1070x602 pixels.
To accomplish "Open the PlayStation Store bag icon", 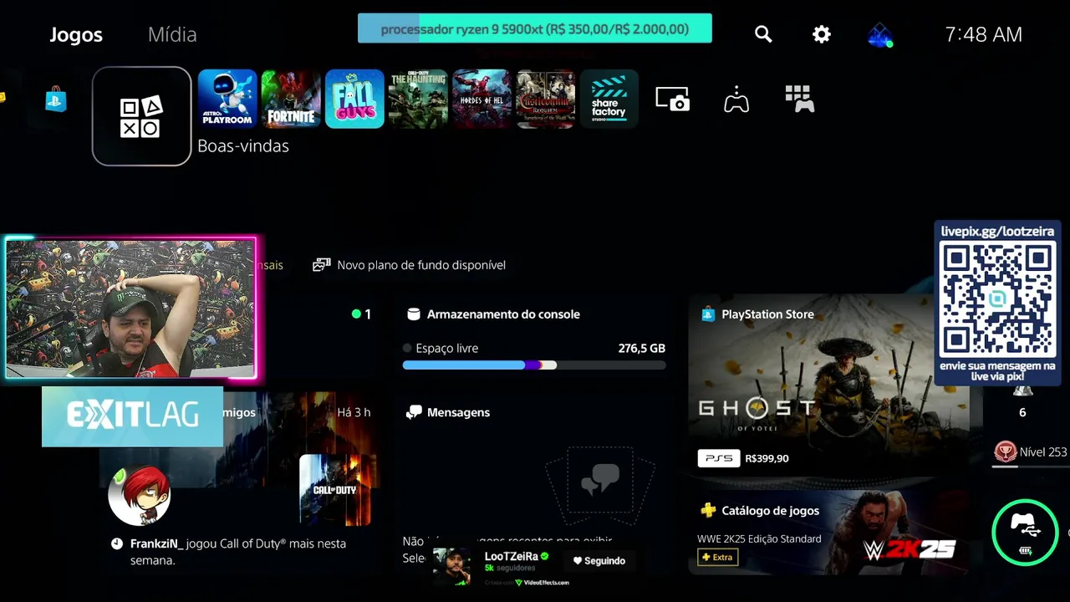I will point(56,99).
